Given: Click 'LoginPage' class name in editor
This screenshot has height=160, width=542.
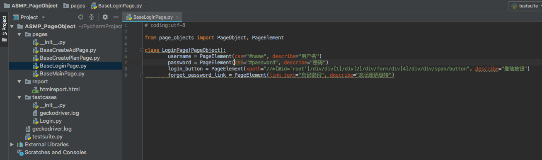Looking at the screenshot, I should tap(175, 50).
